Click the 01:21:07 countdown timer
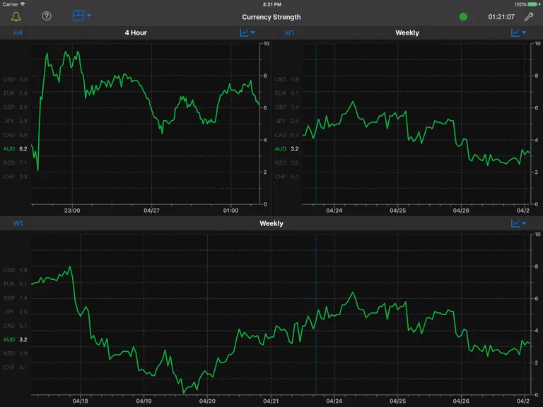 501,17
